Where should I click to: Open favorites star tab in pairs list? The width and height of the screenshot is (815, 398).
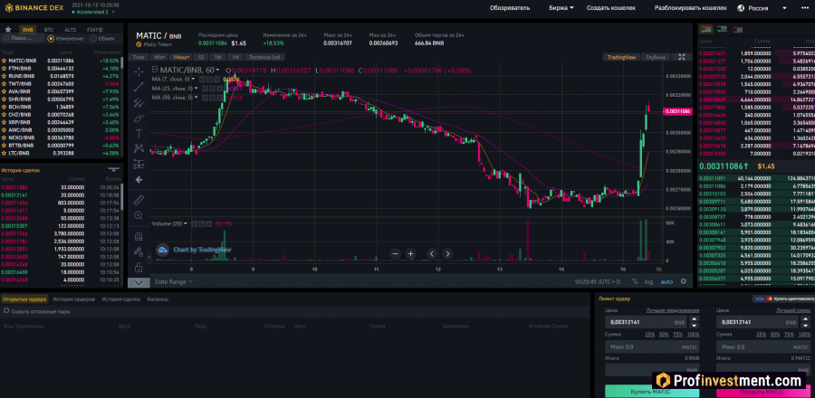click(8, 30)
